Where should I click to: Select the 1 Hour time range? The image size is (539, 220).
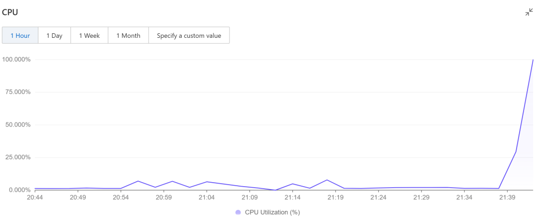(20, 35)
